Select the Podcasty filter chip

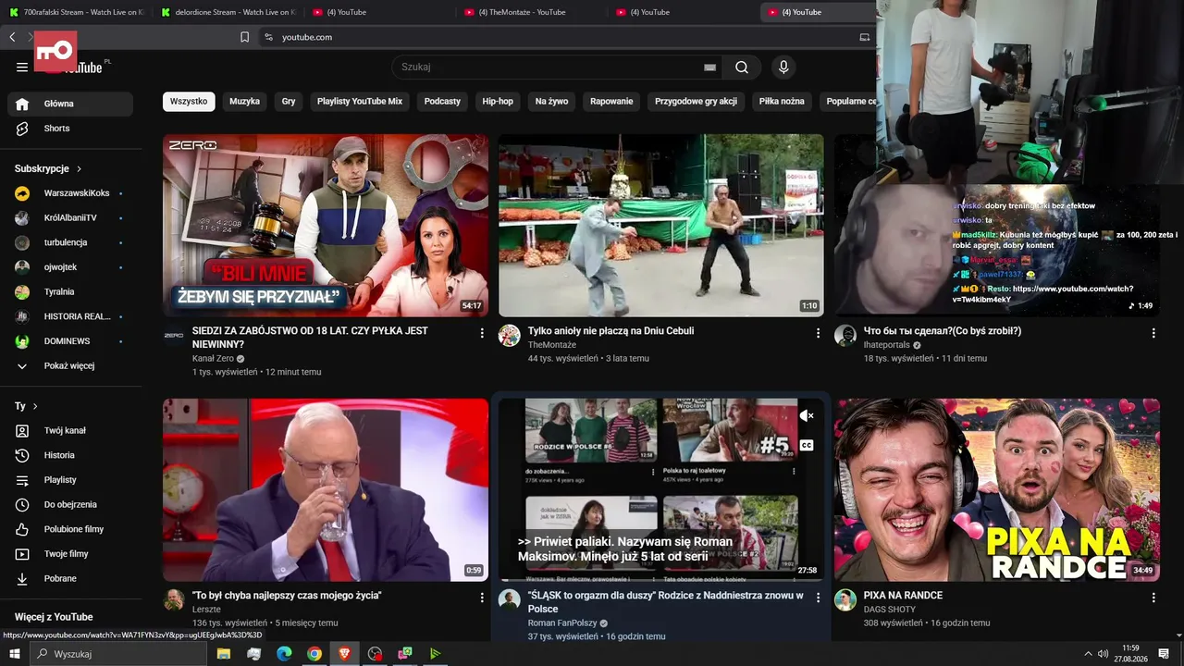pyautogui.click(x=442, y=102)
